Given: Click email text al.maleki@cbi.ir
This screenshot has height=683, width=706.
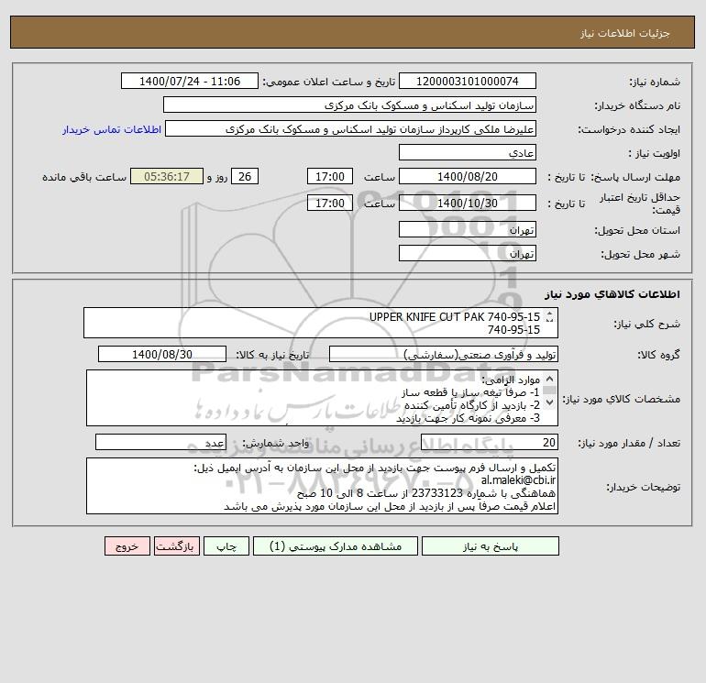Looking at the screenshot, I should [518, 480].
